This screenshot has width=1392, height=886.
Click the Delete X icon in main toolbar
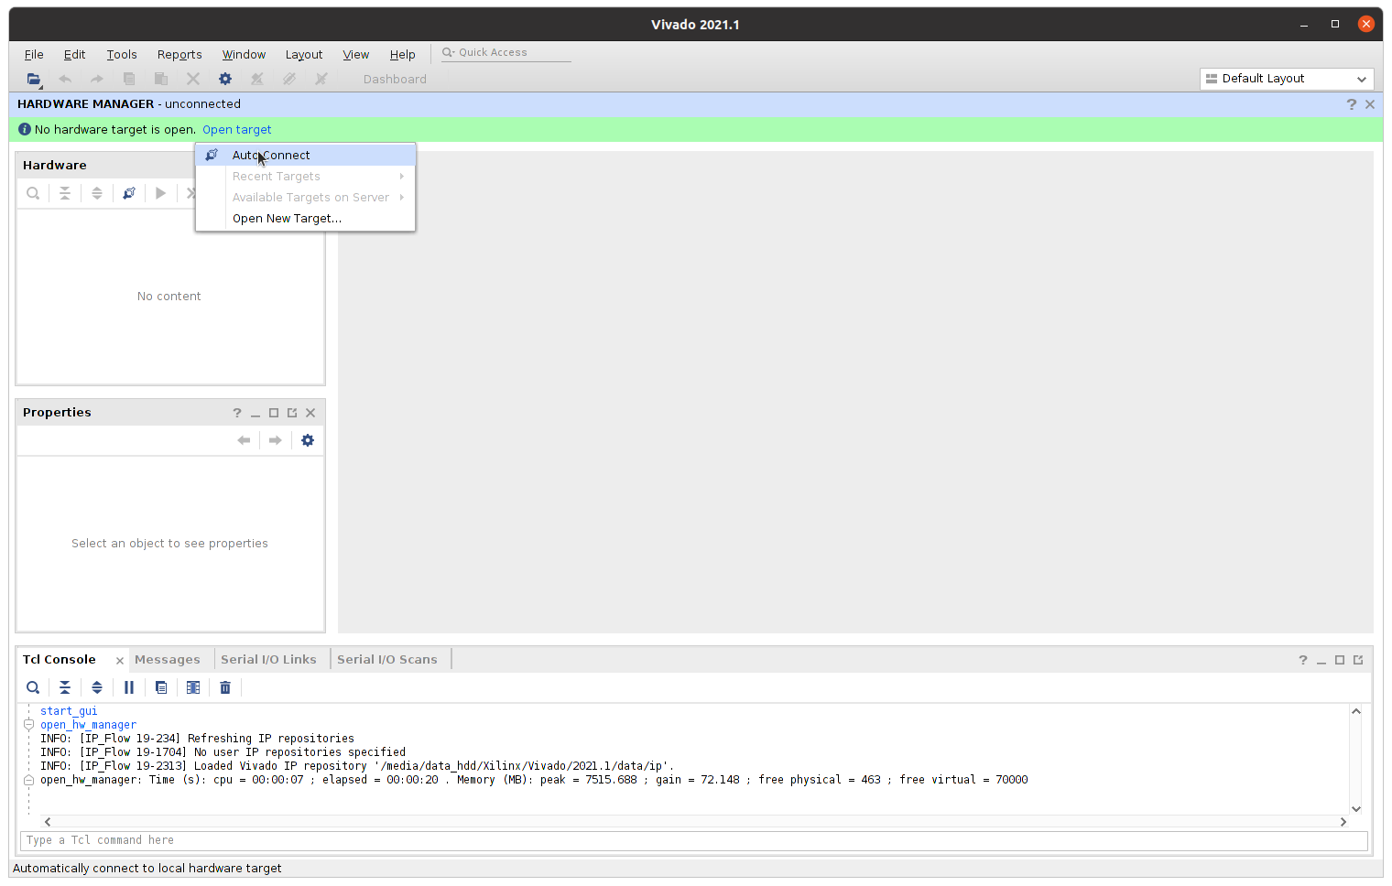(193, 80)
